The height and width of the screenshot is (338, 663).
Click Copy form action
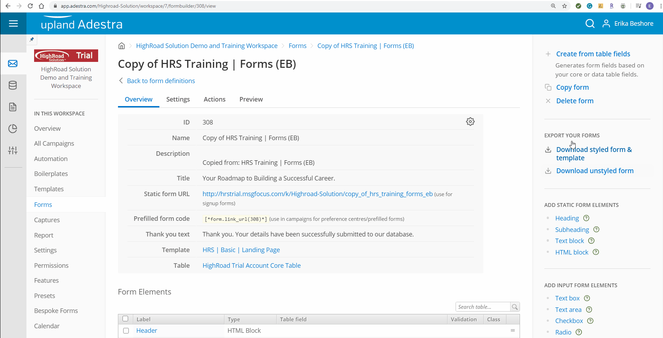point(573,87)
